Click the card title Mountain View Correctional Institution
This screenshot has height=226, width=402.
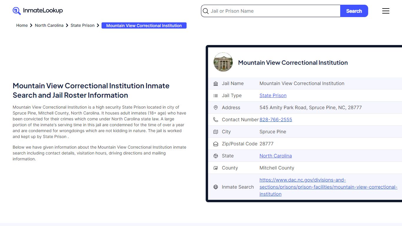(x=293, y=63)
